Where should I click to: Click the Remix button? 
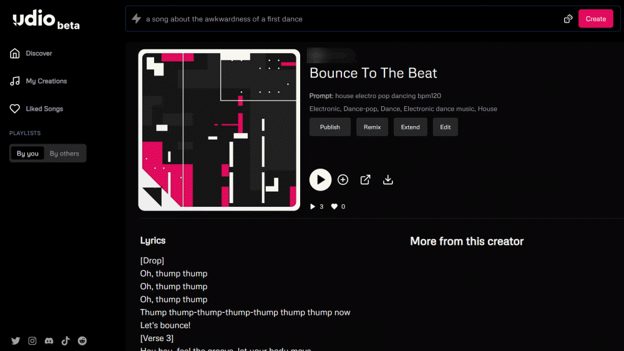click(372, 127)
